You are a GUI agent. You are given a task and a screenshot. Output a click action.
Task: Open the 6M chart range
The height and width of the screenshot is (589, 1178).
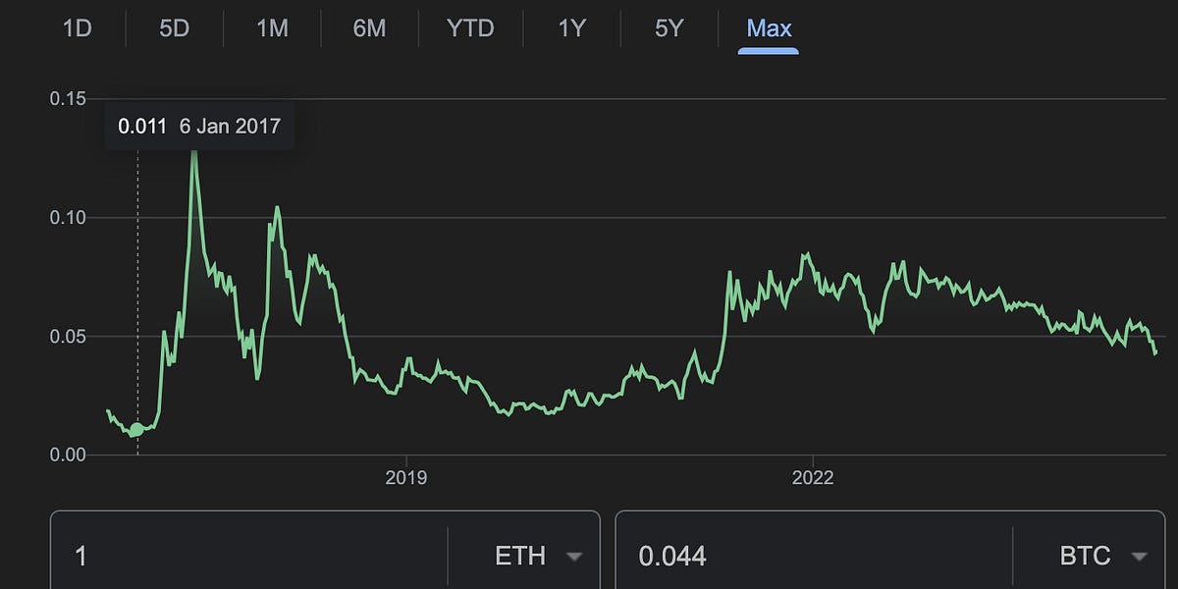[371, 28]
